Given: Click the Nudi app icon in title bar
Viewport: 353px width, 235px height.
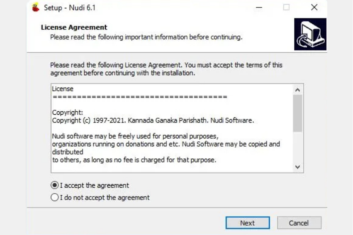Looking at the screenshot, I should (36, 8).
